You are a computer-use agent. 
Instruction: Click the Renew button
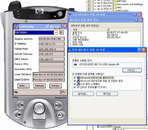(x=56, y=86)
